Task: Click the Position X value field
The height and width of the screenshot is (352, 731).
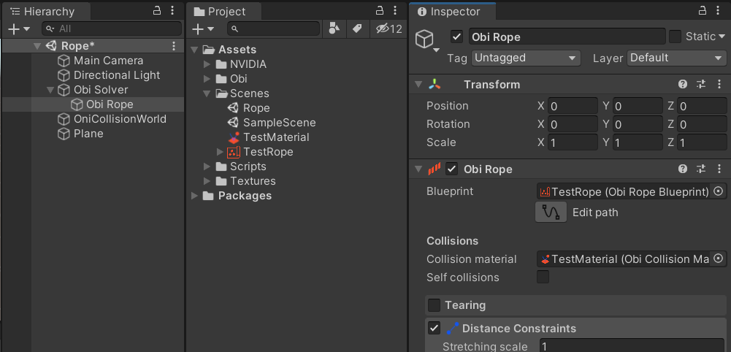Action: coord(573,106)
